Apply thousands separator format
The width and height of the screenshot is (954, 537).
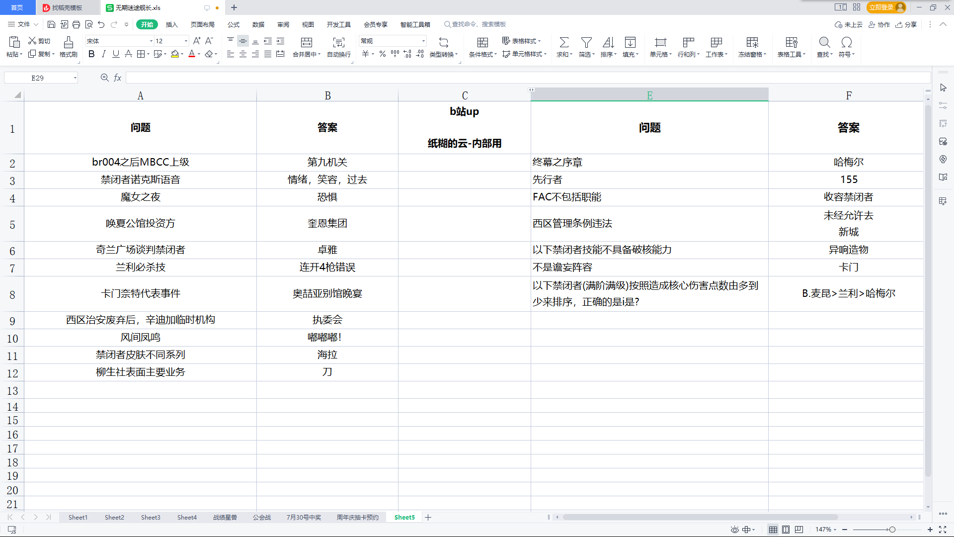point(395,54)
